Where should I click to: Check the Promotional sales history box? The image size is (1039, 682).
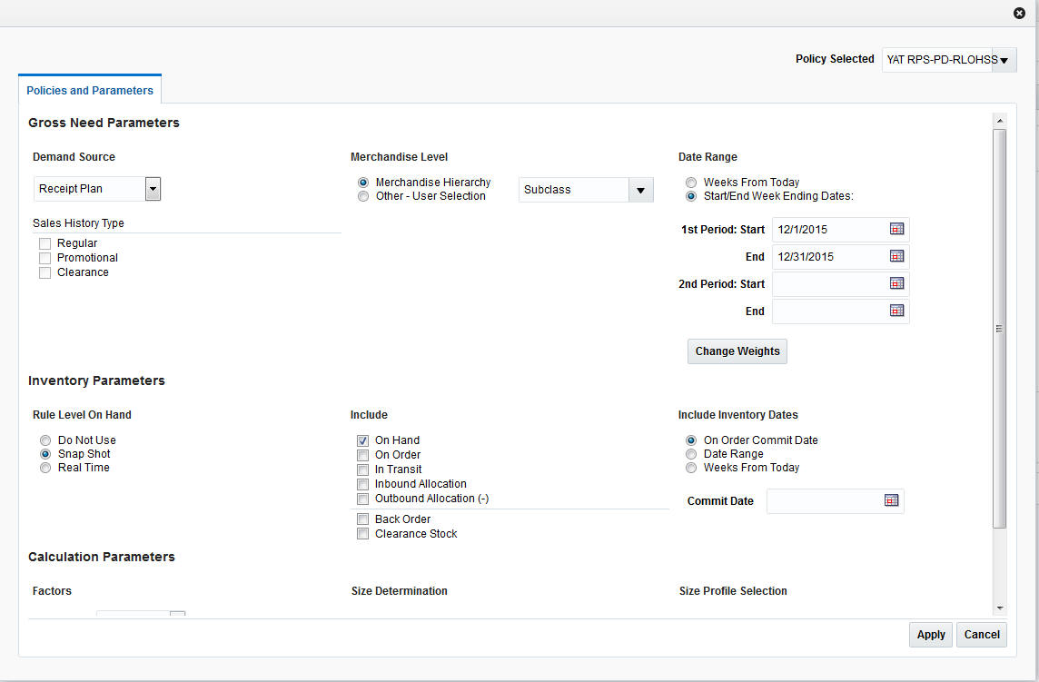[45, 259]
